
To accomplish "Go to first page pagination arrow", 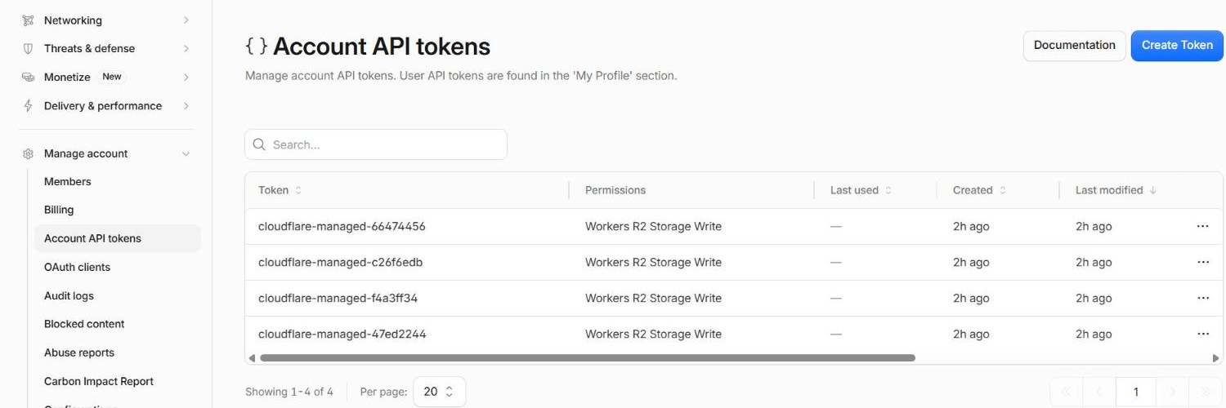I will point(1066,392).
